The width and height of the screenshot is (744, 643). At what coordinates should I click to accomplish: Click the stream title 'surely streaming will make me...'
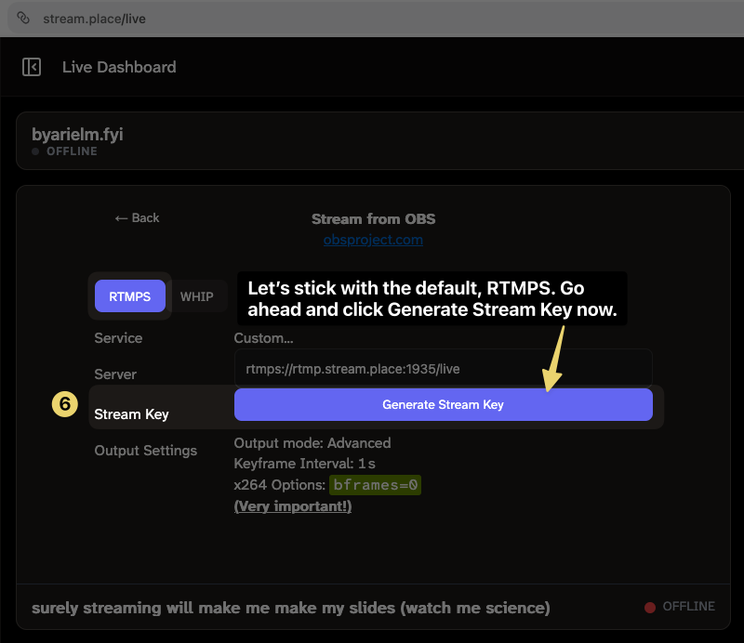click(291, 608)
